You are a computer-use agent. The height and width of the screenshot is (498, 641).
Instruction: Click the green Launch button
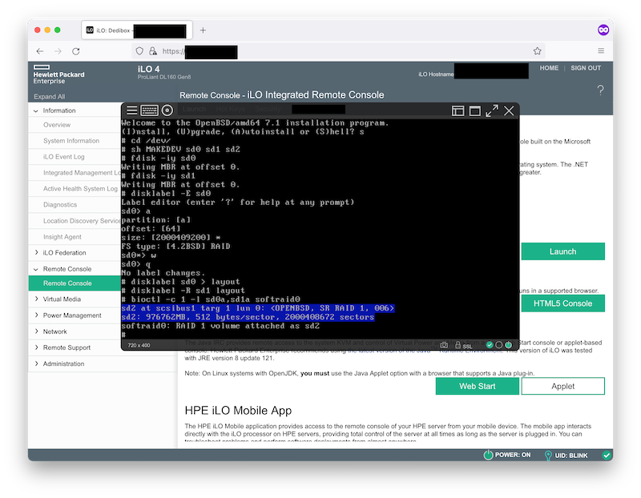click(x=563, y=251)
